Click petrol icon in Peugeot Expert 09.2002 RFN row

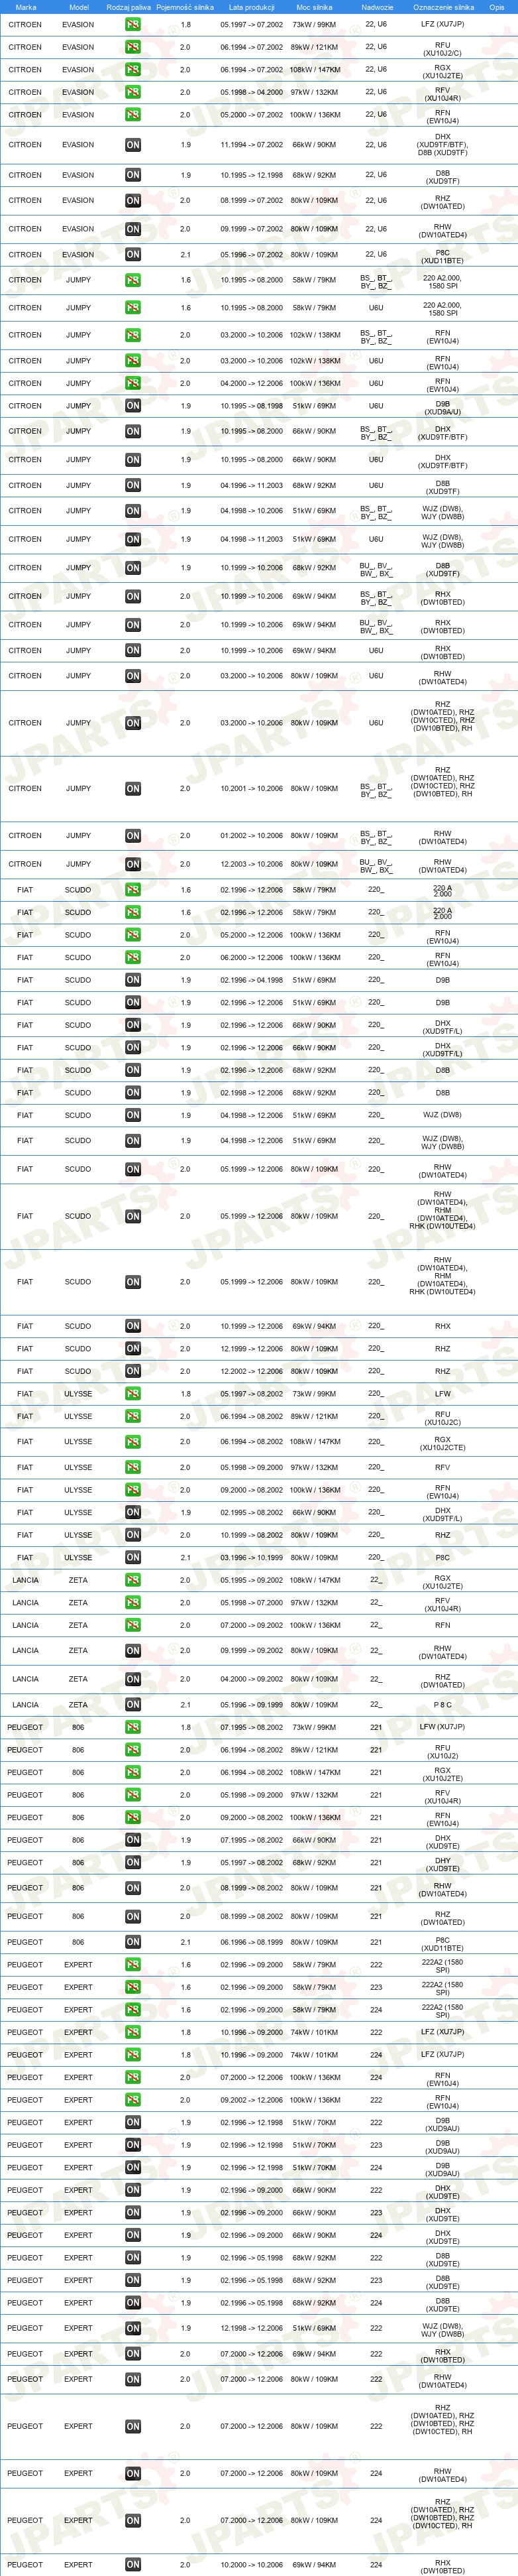click(132, 2100)
